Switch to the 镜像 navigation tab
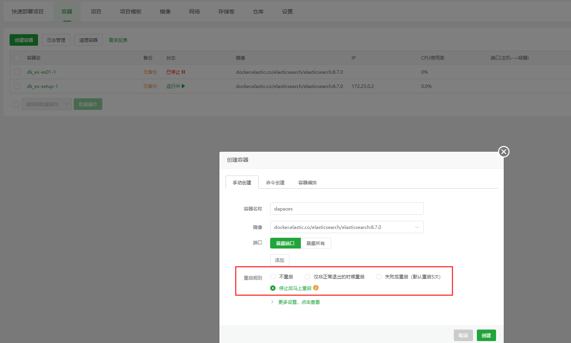This screenshot has height=343, width=571. 165,12
